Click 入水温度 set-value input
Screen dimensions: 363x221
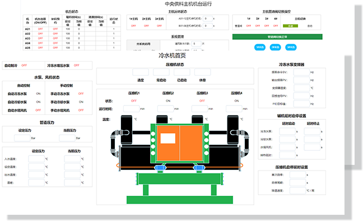pos(36,159)
